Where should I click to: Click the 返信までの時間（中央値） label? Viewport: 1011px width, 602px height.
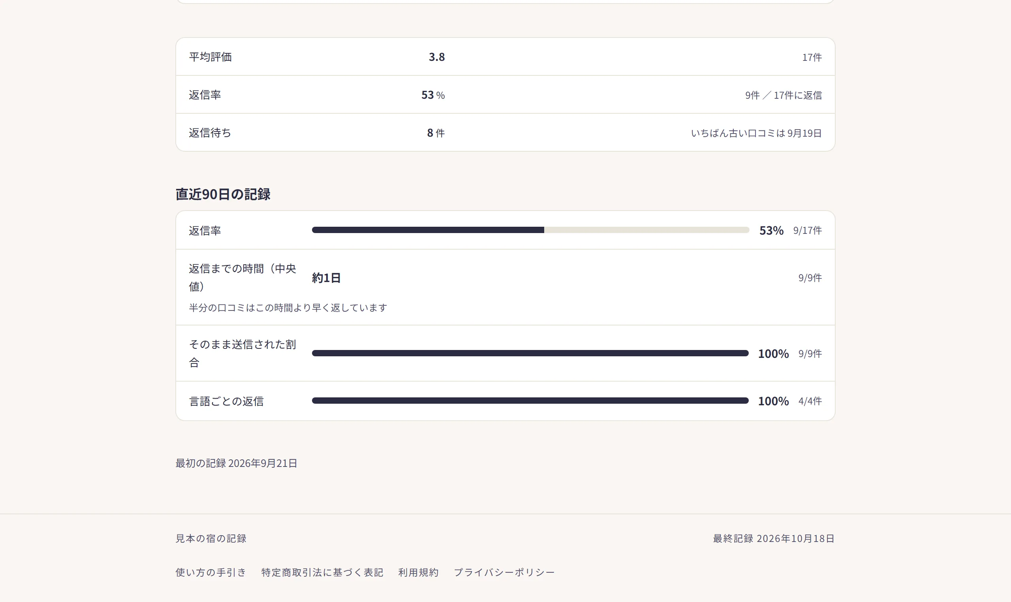242,277
